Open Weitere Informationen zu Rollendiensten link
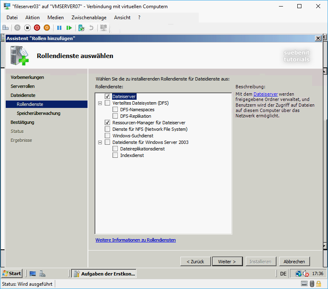The height and width of the screenshot is (289, 328). [135, 240]
